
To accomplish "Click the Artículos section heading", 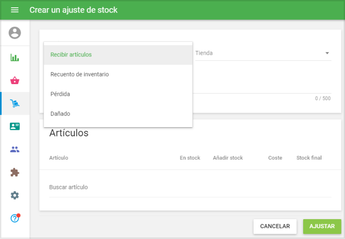I will [69, 133].
